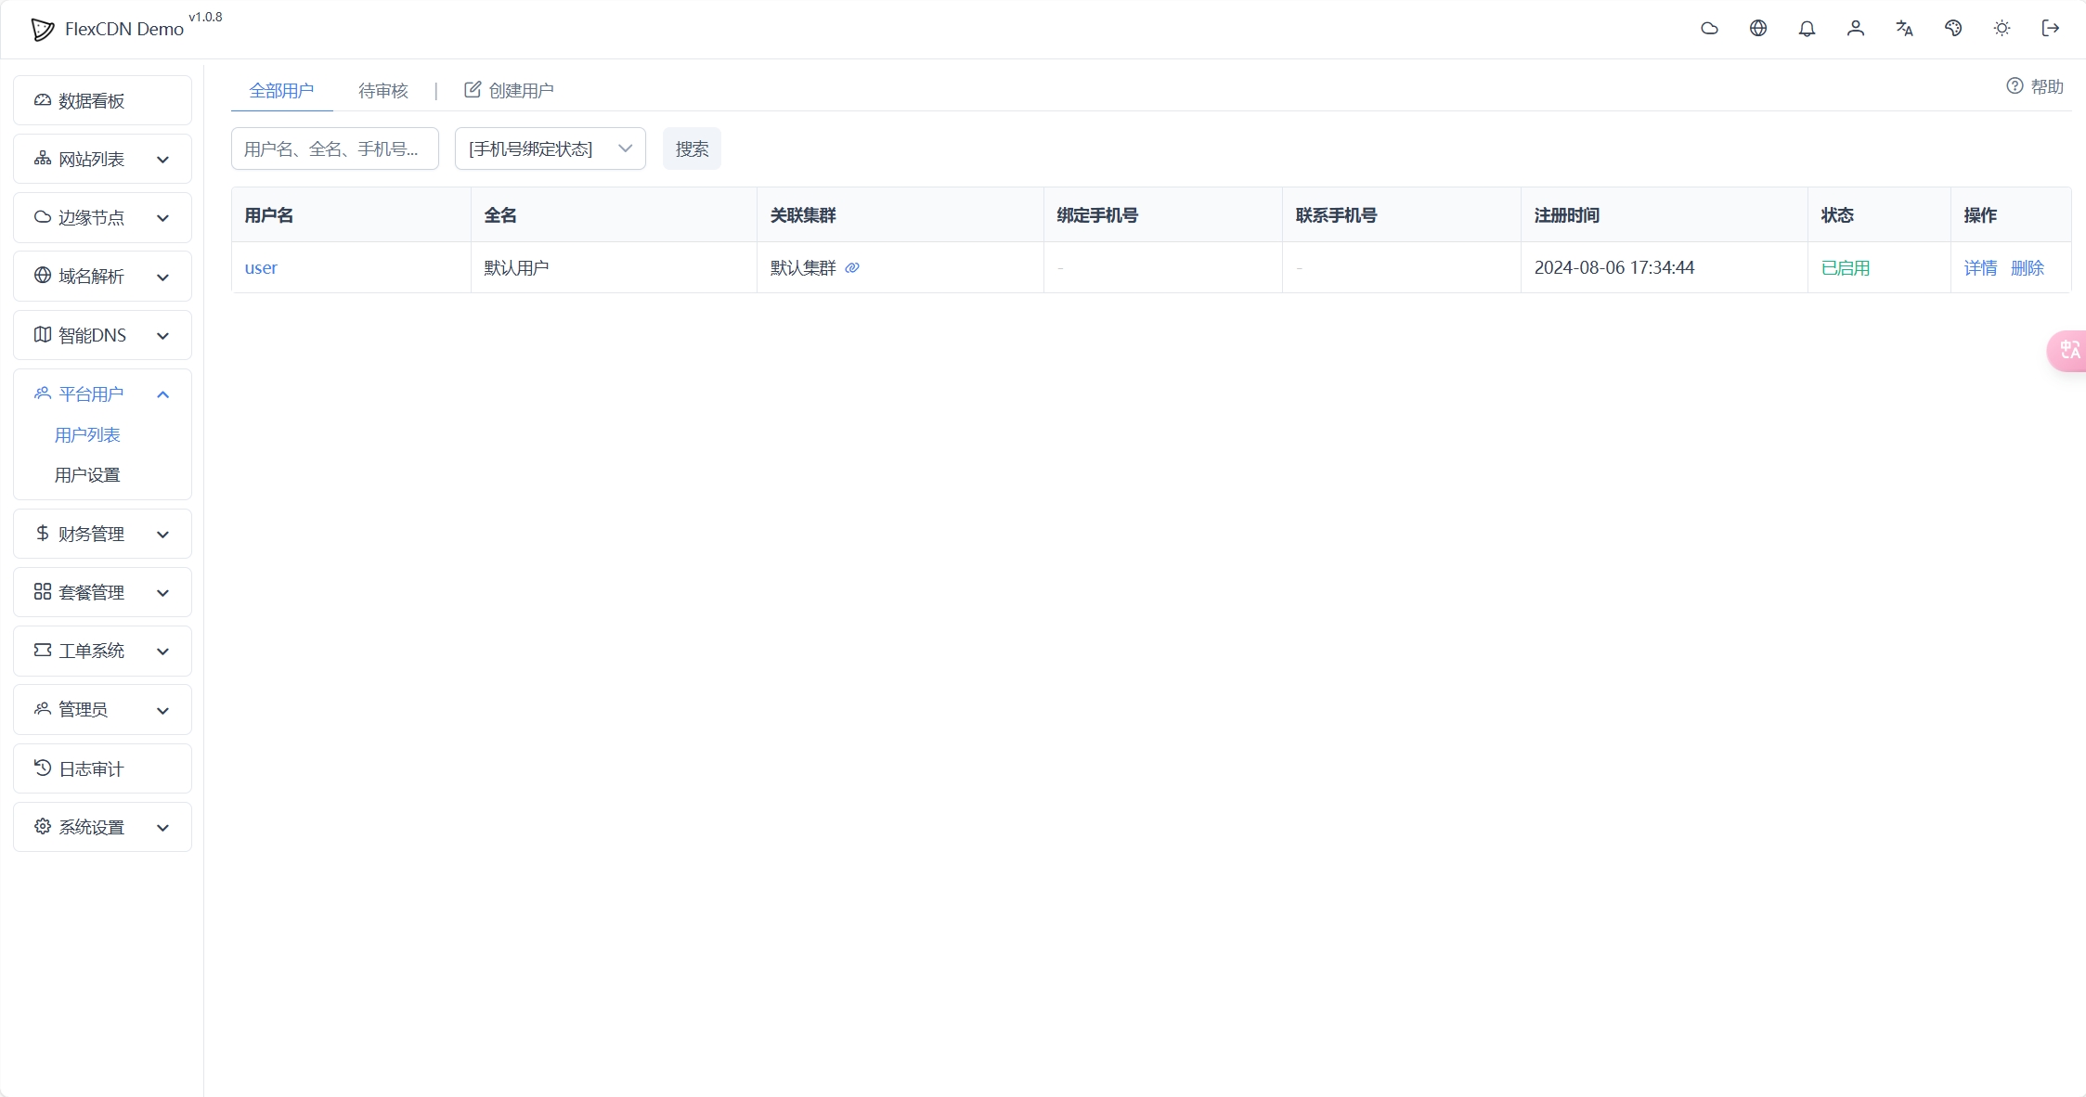
Task: Click the 搜索 button
Action: 691,148
